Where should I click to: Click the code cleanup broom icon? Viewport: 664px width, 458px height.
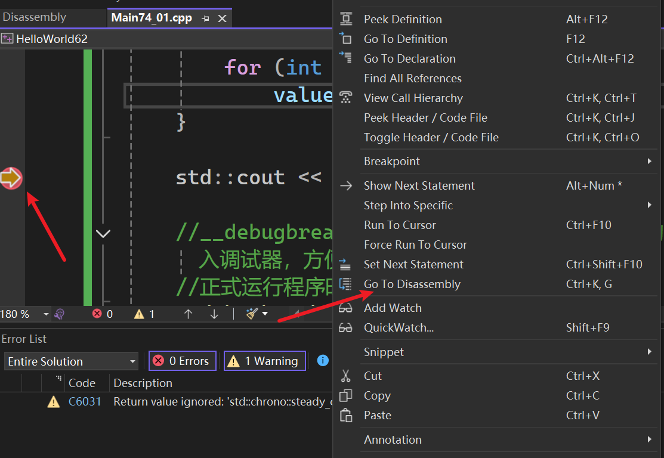pos(252,314)
